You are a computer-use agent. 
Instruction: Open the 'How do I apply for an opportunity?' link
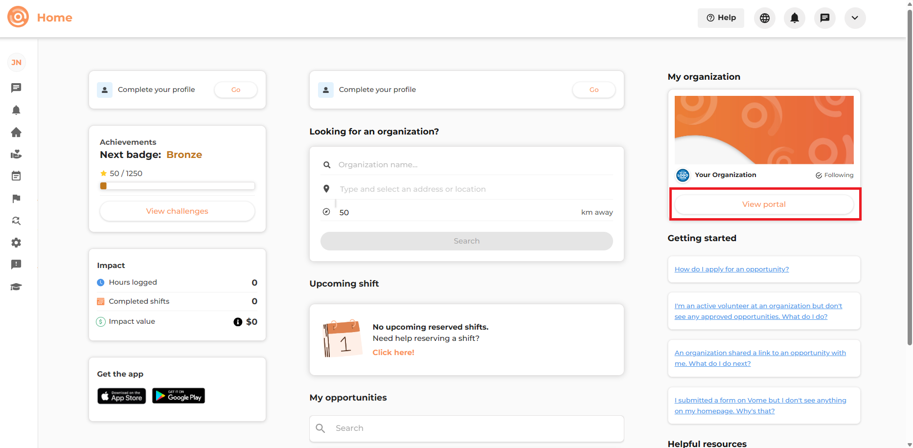click(731, 269)
